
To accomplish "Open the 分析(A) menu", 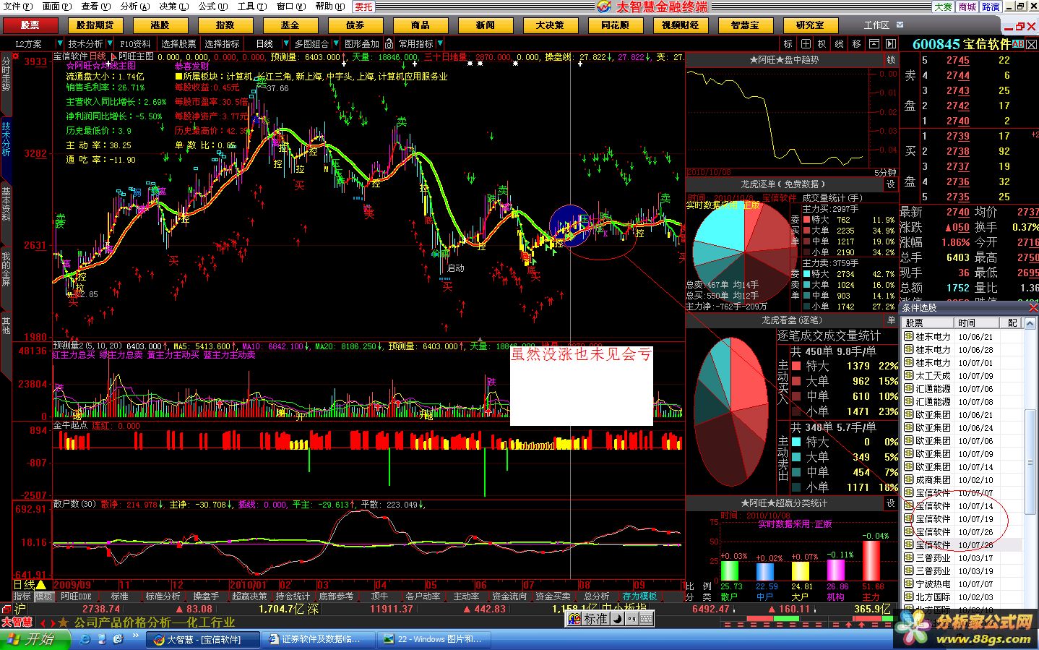I will tap(135, 7).
